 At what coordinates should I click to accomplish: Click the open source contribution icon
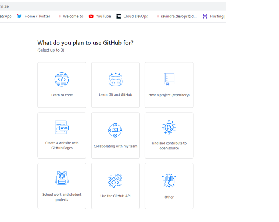tap(169, 128)
